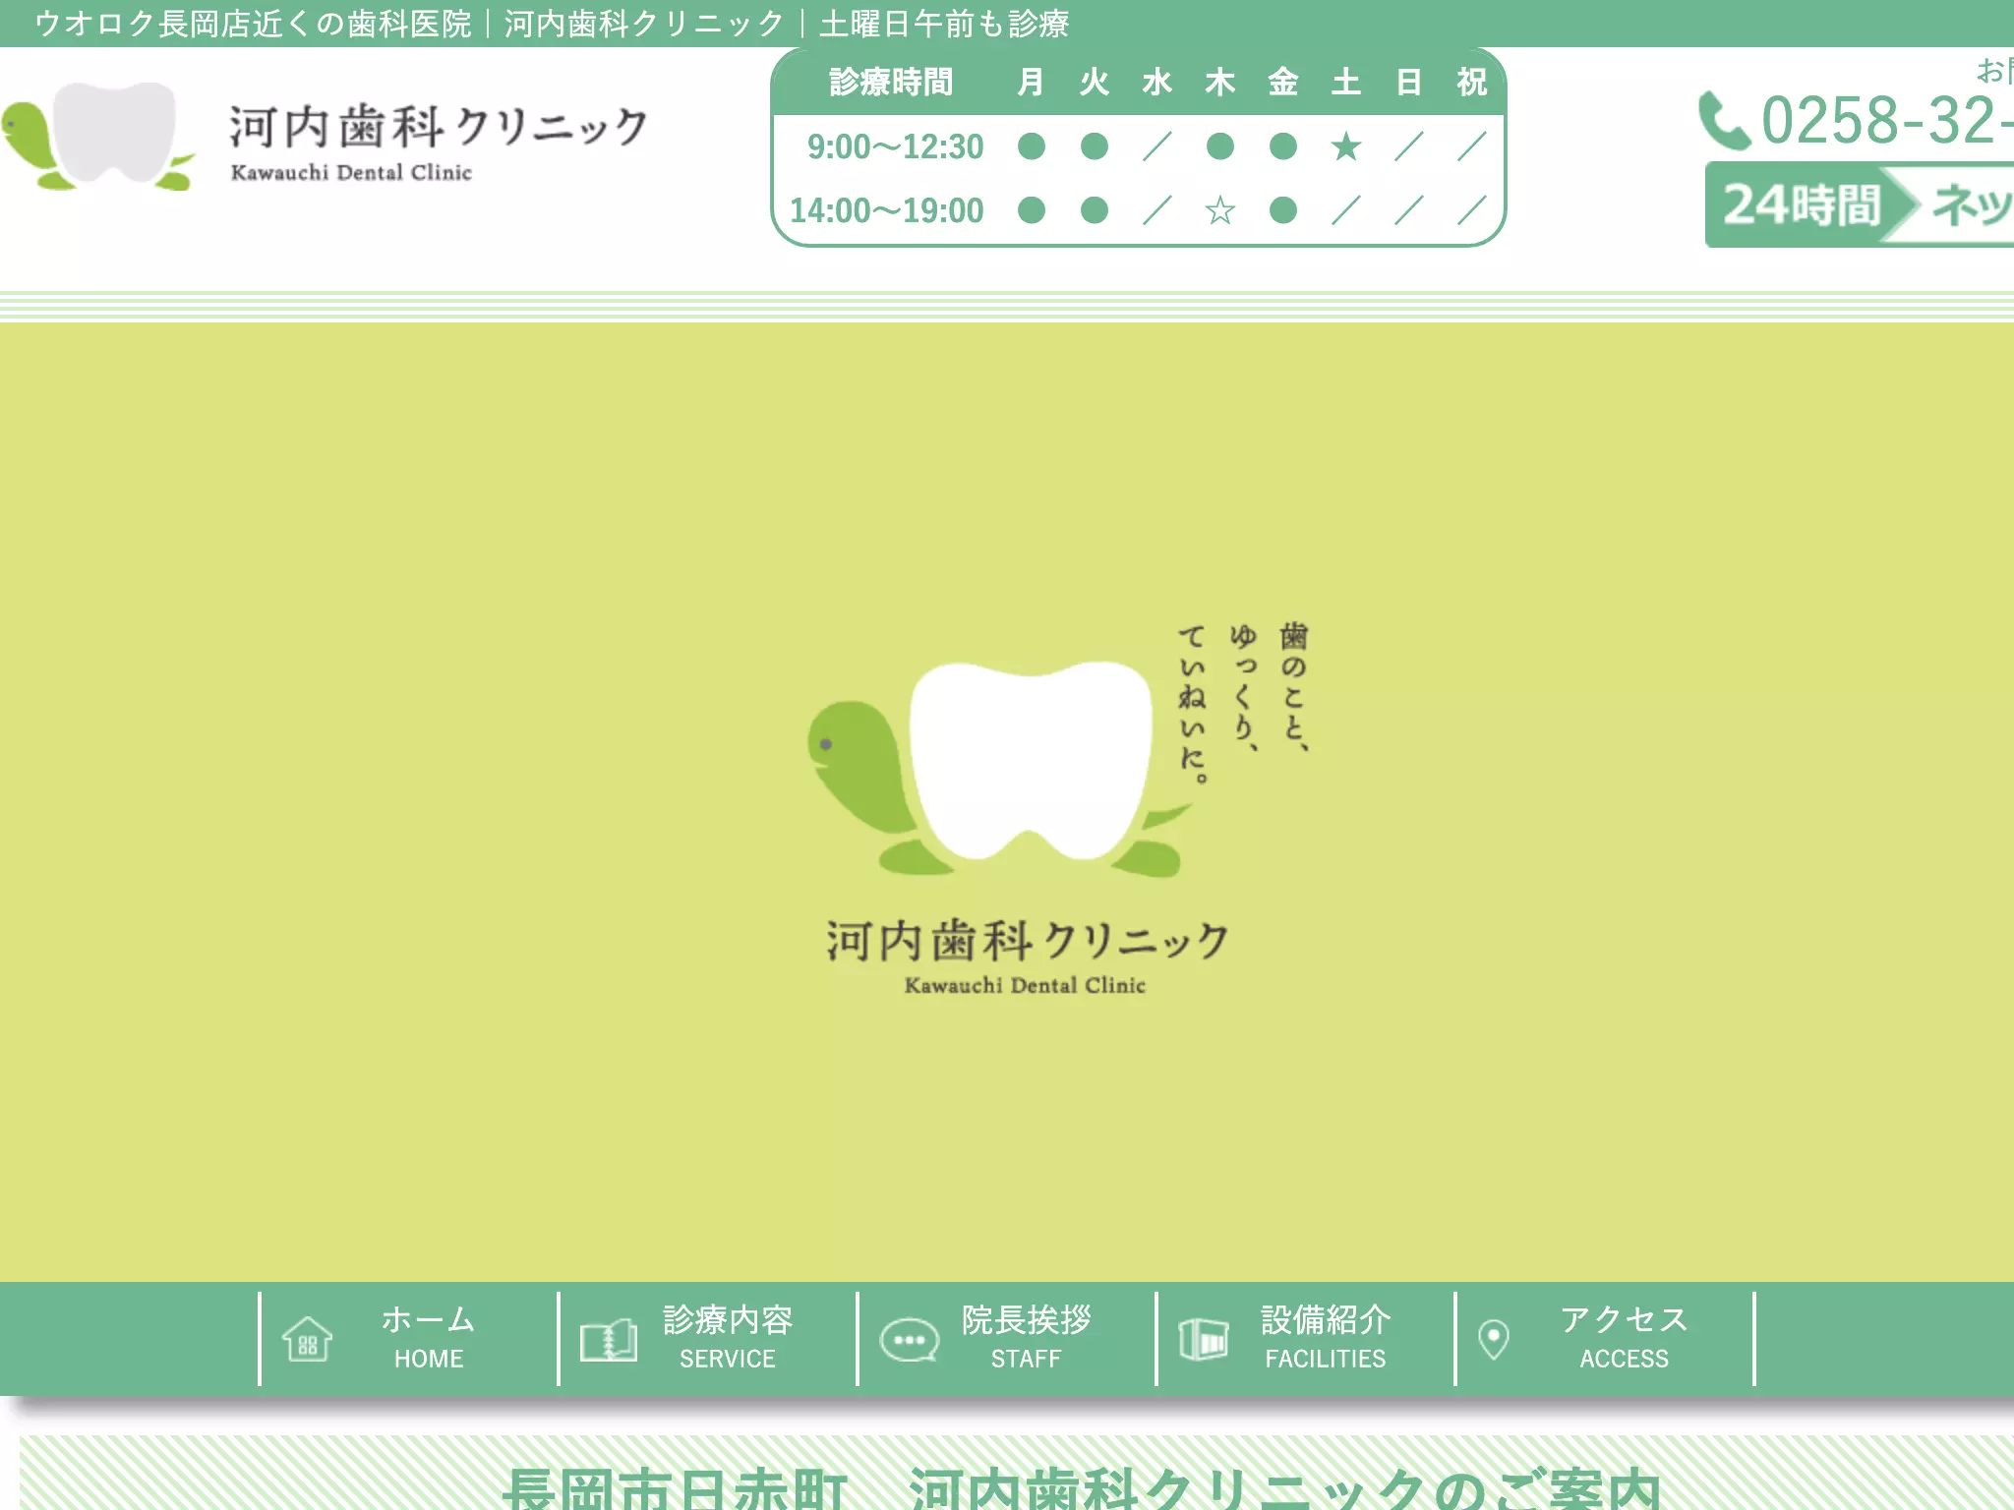Click Kawauchi Dental Clinic header subtitle
The height and width of the screenshot is (1510, 2014).
pyautogui.click(x=351, y=173)
